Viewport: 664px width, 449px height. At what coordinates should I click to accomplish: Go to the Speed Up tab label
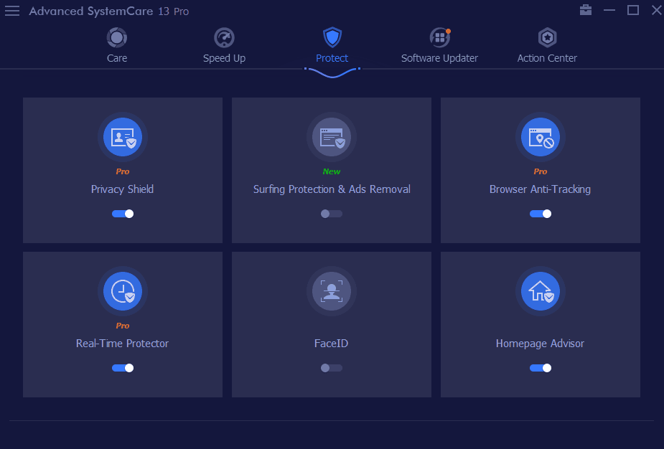click(x=224, y=58)
